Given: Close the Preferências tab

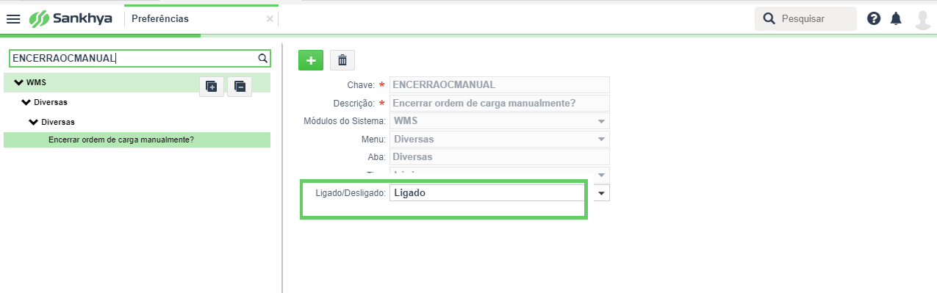Looking at the screenshot, I should click(x=270, y=19).
